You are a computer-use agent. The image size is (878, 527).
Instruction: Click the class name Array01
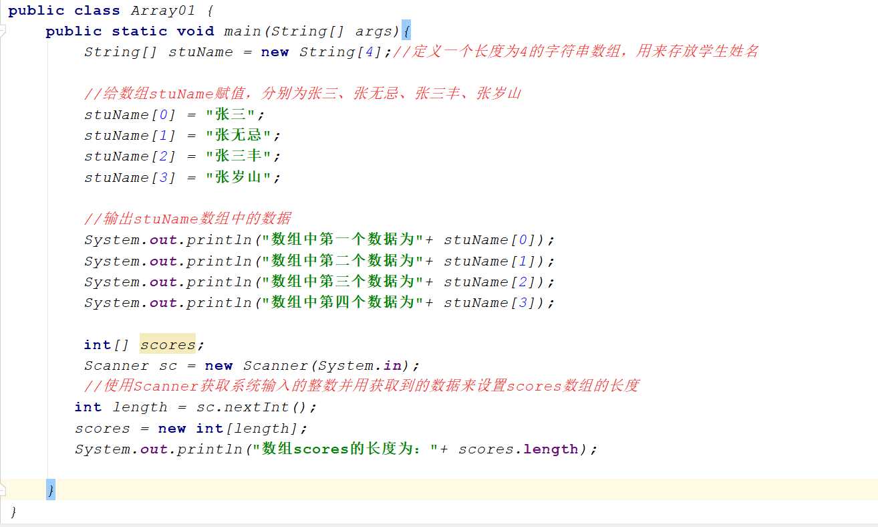[162, 11]
